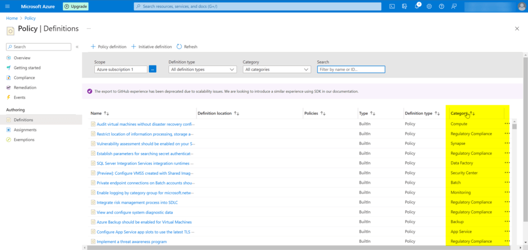The width and height of the screenshot is (528, 250).
Task: Go to Home breadcrumb
Action: pyautogui.click(x=12, y=18)
